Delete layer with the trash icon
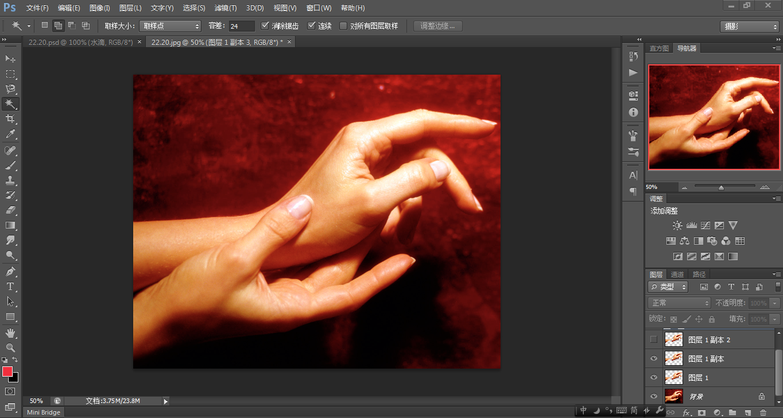The height and width of the screenshot is (418, 783). tap(763, 412)
